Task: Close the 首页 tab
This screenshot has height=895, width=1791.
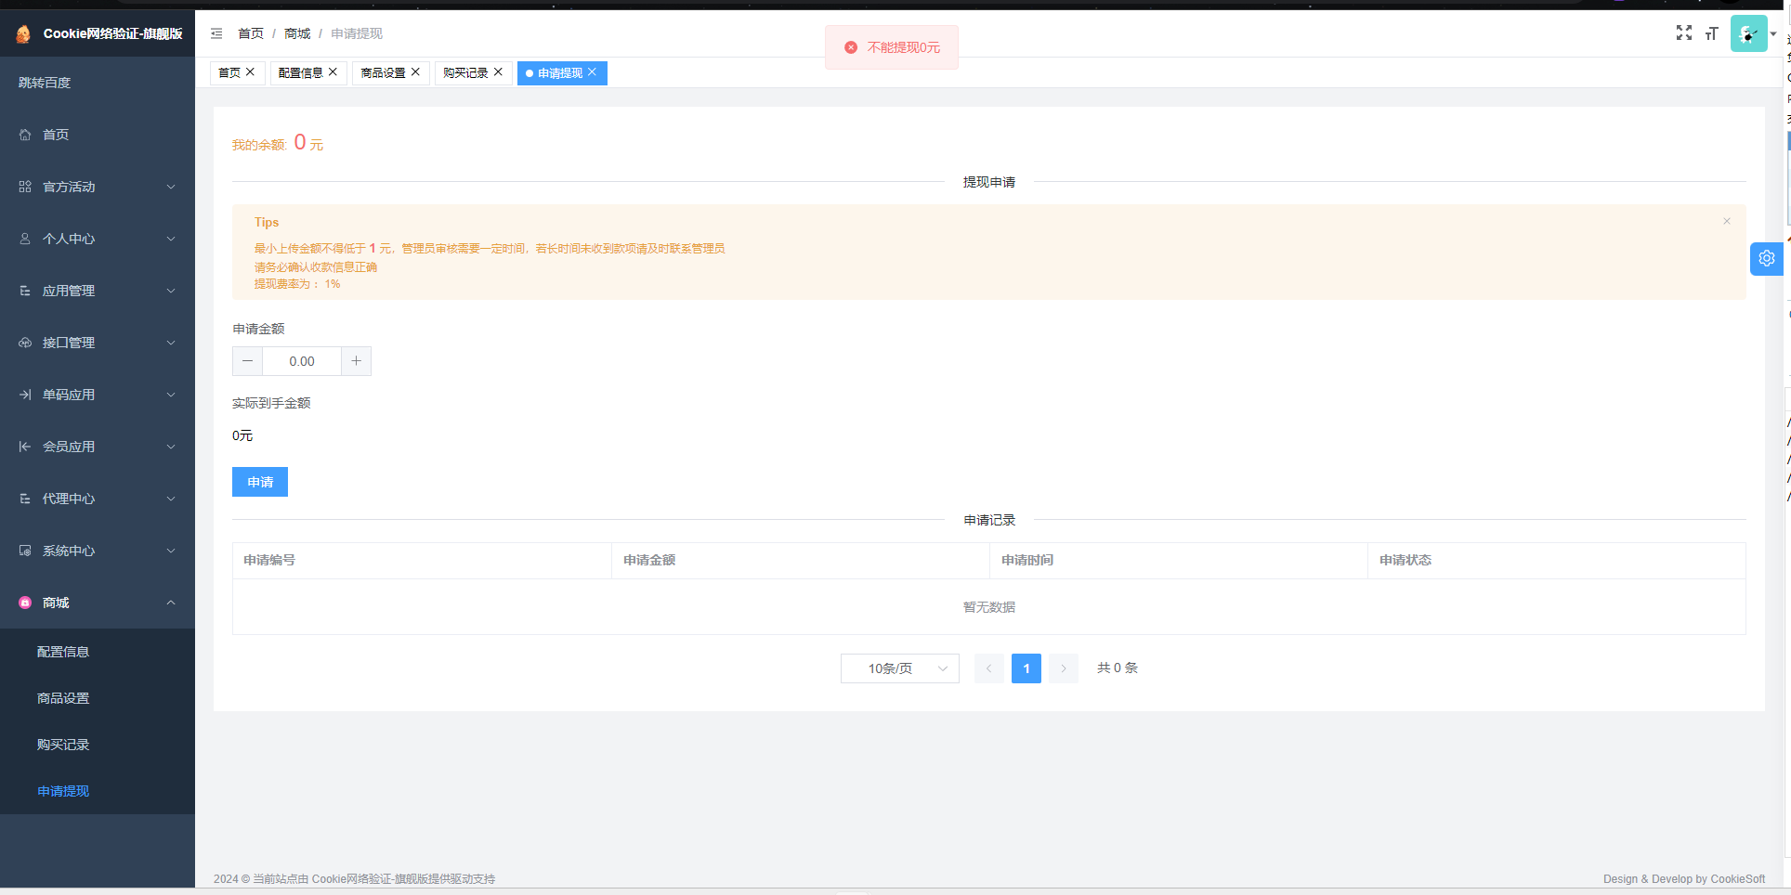Action: point(250,71)
